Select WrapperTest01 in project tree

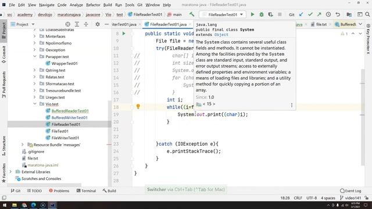(65, 63)
